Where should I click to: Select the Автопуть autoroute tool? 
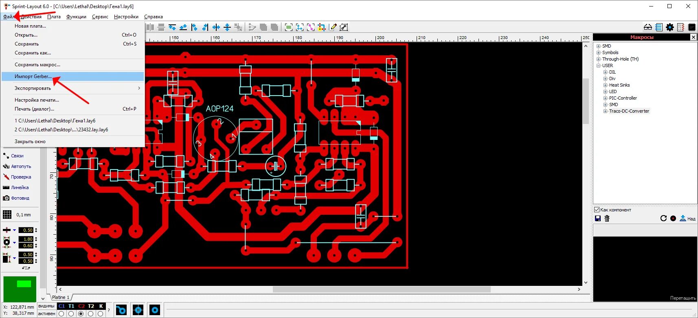tap(17, 166)
